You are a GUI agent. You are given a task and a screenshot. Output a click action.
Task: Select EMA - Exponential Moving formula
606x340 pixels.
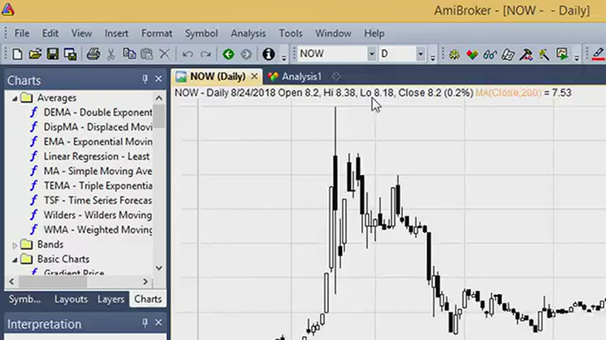point(98,142)
